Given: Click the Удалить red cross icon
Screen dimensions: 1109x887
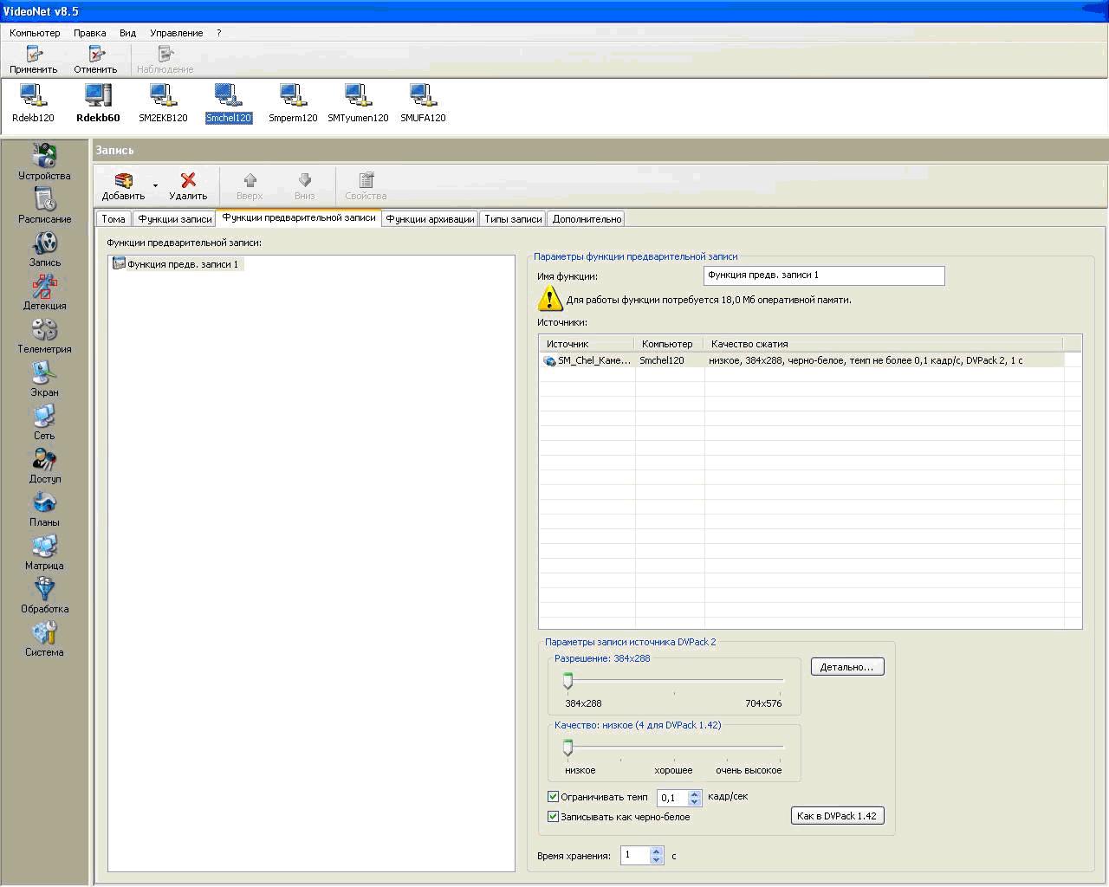Looking at the screenshot, I should pos(188,180).
